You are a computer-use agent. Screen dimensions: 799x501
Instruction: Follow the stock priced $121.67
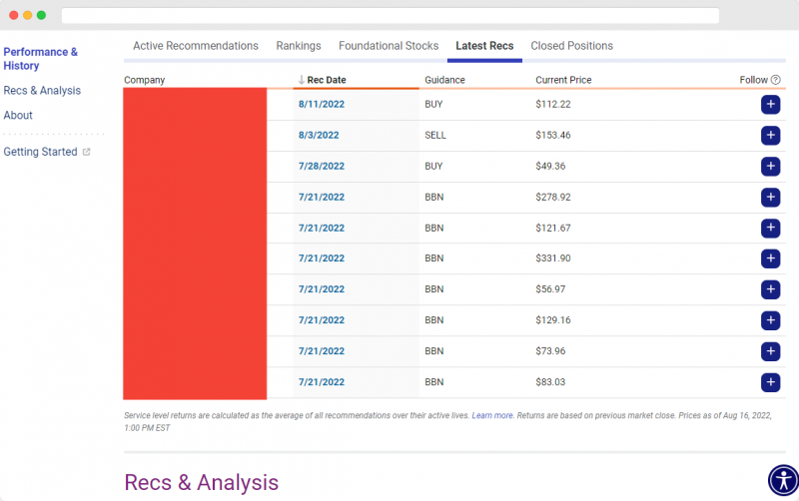770,229
